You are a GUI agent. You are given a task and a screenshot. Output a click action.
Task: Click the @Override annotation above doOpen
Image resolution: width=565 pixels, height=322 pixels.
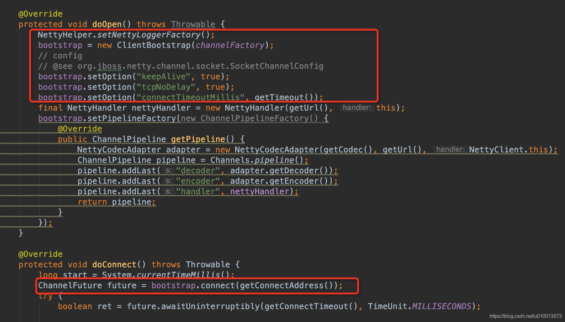[x=40, y=14]
